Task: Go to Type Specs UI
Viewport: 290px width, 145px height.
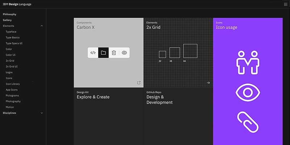Action: 14,43
